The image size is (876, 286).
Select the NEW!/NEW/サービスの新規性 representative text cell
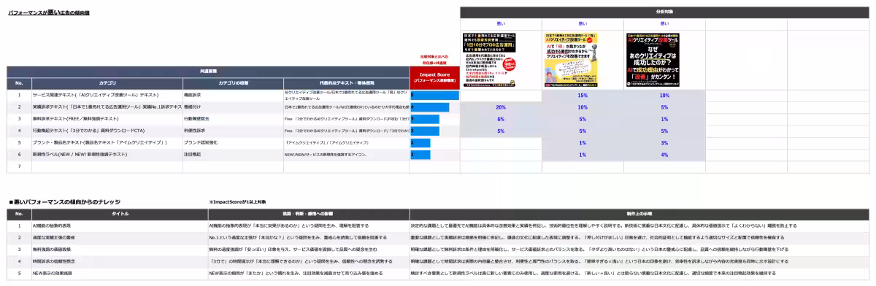pos(347,155)
